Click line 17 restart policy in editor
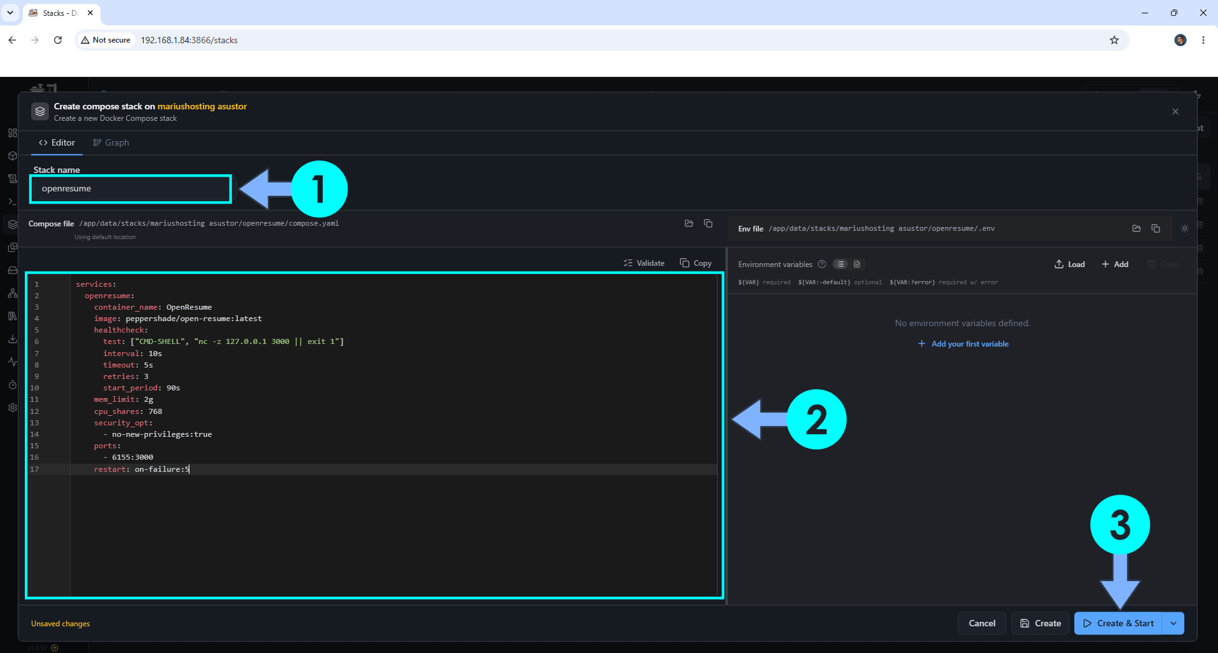 141,469
